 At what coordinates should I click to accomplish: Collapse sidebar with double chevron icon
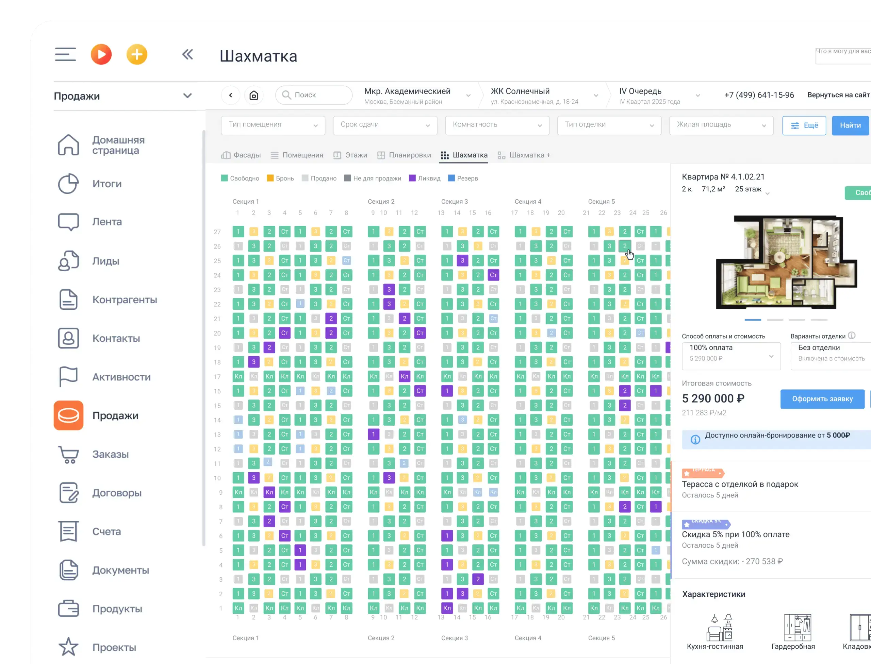187,54
